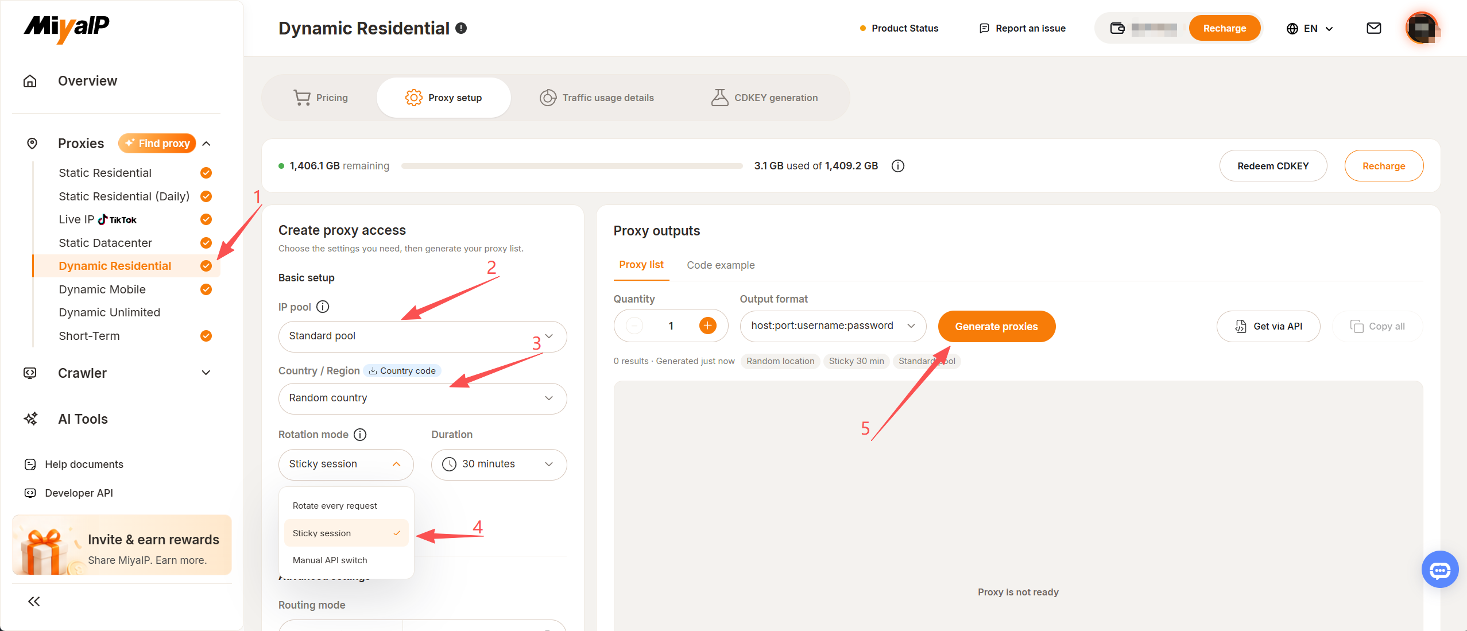Collapse the Proxies sidebar section
The height and width of the screenshot is (631, 1467).
point(207,144)
